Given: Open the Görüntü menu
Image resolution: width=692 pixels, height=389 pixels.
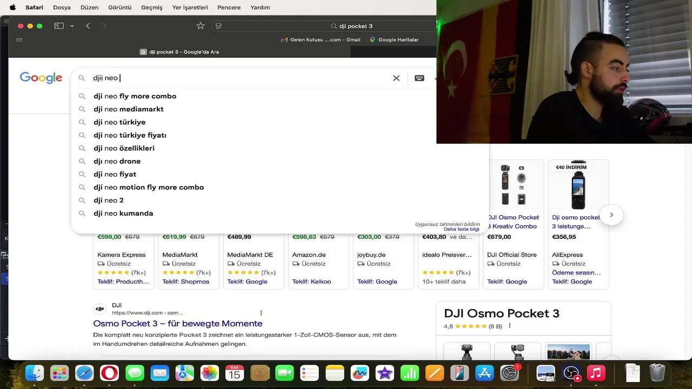Looking at the screenshot, I should 120,8.
